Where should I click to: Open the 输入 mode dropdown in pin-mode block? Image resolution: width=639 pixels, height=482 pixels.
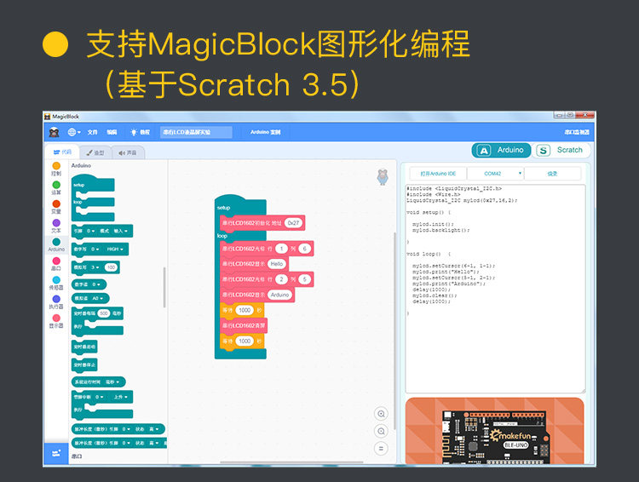pyautogui.click(x=121, y=231)
